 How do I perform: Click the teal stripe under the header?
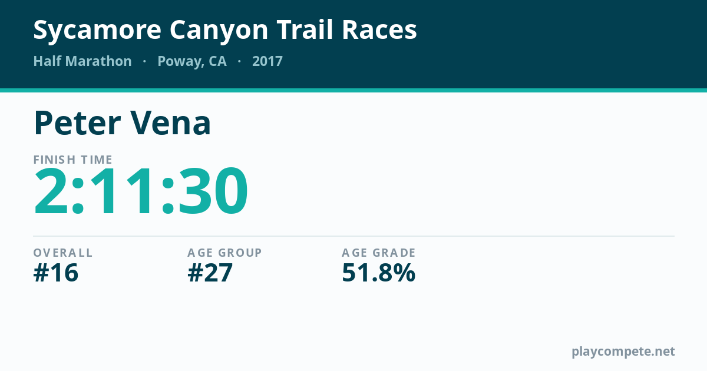353,90
